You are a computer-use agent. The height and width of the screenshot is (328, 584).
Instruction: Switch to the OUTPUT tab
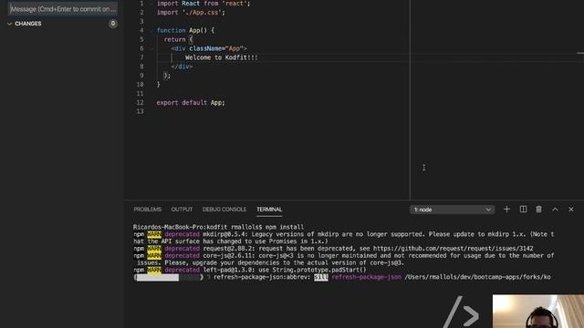(x=182, y=210)
